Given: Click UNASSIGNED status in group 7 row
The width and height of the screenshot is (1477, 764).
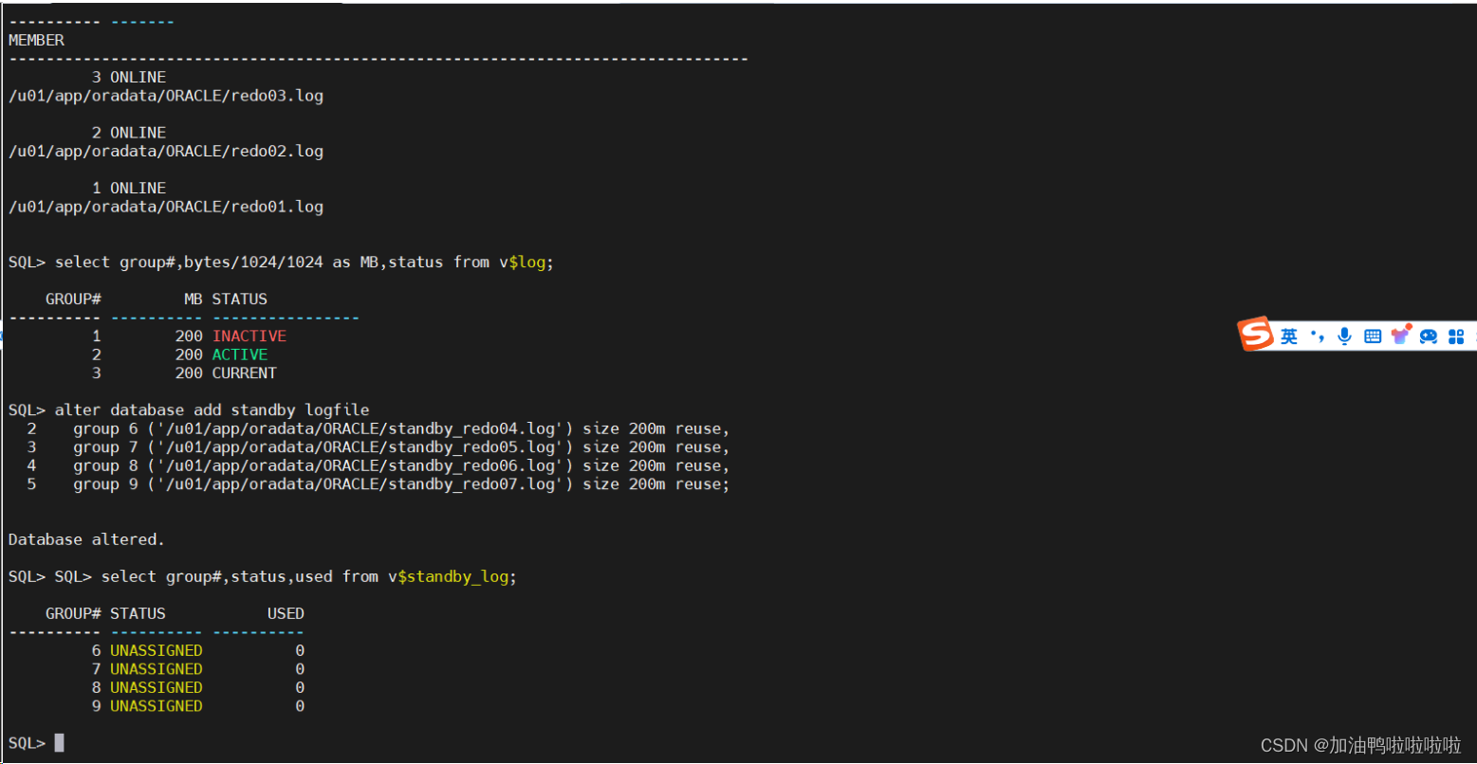Looking at the screenshot, I should [x=156, y=669].
